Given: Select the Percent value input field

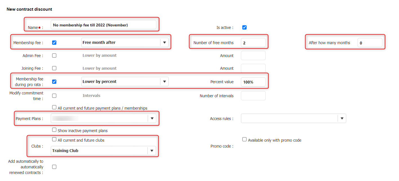Looking at the screenshot, I should (253, 82).
